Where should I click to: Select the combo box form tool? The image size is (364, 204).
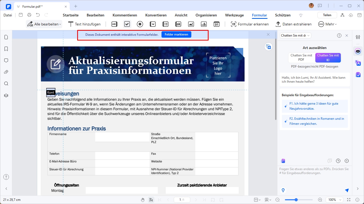click(153, 24)
